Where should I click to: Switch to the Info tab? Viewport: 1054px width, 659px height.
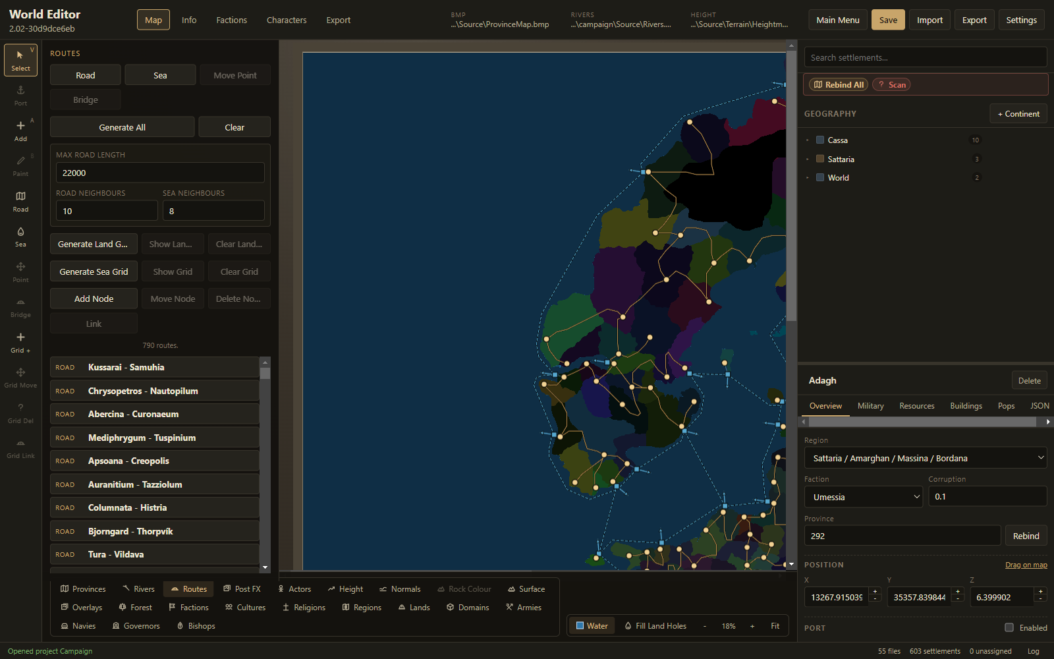click(189, 20)
